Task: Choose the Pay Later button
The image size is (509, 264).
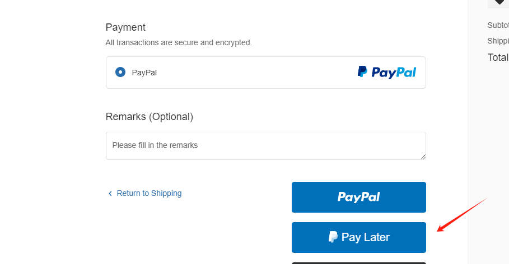Action: (358, 237)
